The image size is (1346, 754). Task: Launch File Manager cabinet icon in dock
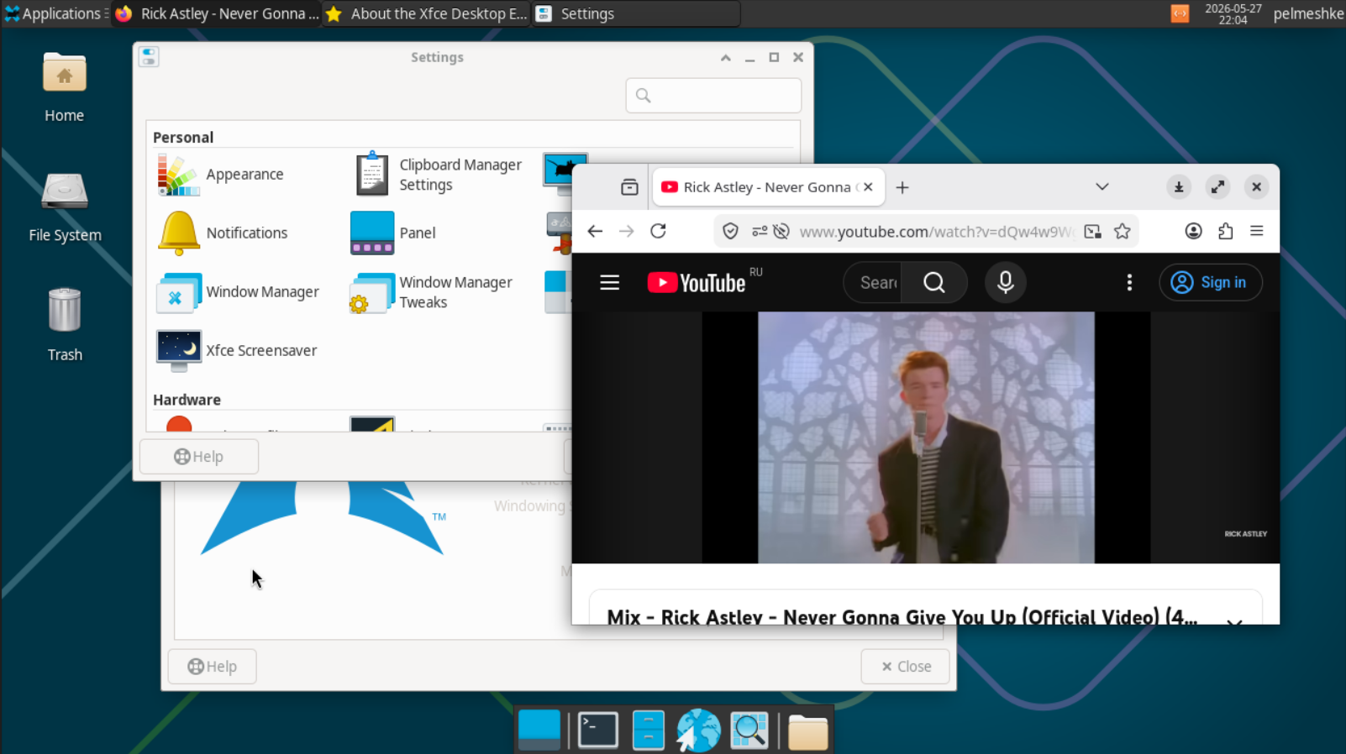[x=649, y=730]
